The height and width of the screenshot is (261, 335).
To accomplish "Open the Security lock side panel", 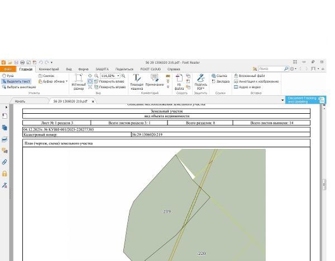I will pos(4,173).
